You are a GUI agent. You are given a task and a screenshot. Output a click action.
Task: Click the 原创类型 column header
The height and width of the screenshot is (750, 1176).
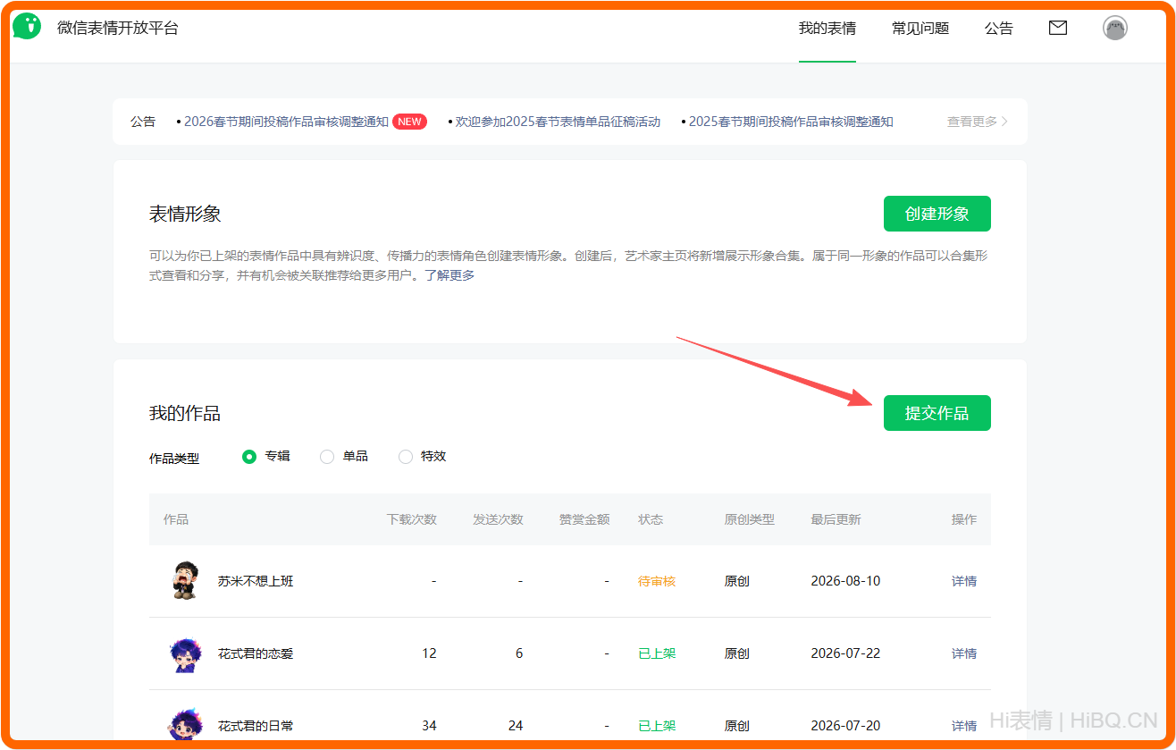750,519
